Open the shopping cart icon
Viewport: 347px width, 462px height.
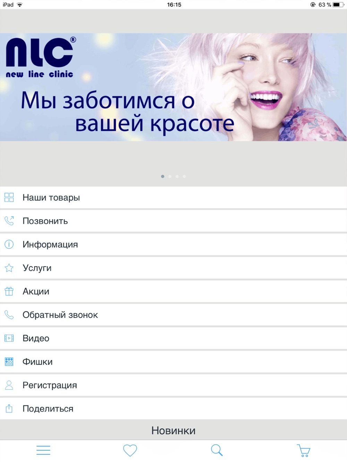click(x=304, y=451)
